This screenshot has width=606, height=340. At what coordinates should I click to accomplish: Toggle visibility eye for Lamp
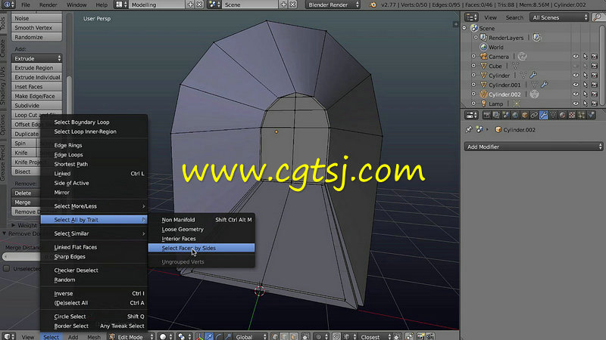(576, 104)
